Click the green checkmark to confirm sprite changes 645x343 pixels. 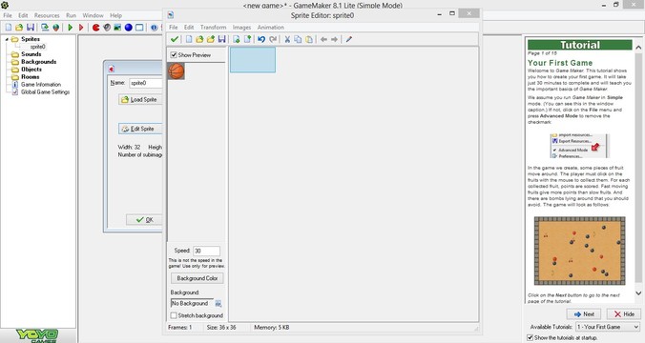pos(175,39)
